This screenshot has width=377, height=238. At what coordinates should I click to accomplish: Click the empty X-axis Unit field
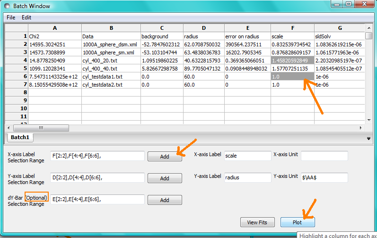click(x=324, y=156)
